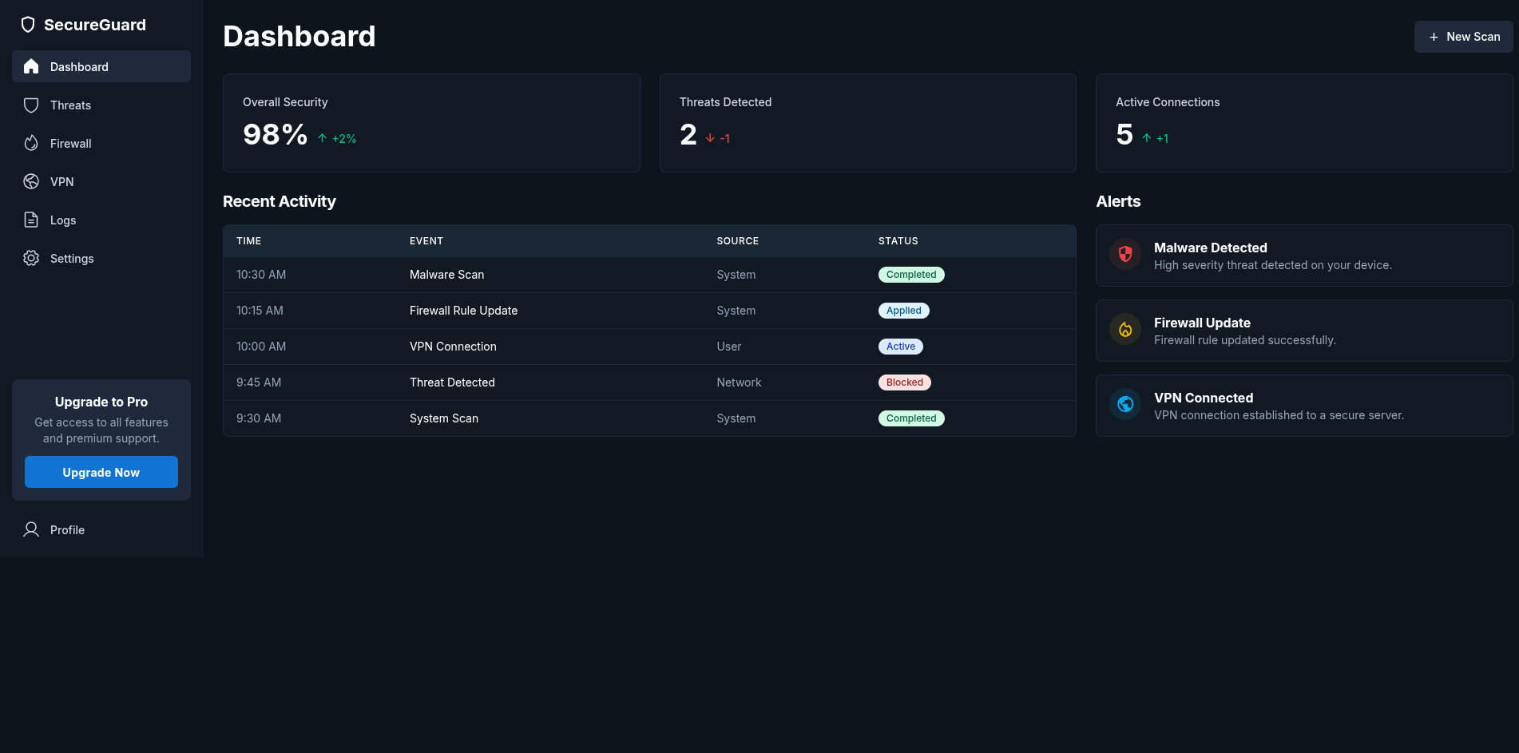Click the blue VPN Connected alert icon
Viewport: 1519px width, 753px height.
[x=1125, y=405]
